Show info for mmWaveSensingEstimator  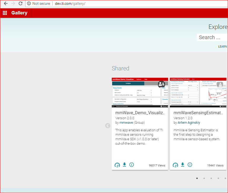tap(190, 165)
